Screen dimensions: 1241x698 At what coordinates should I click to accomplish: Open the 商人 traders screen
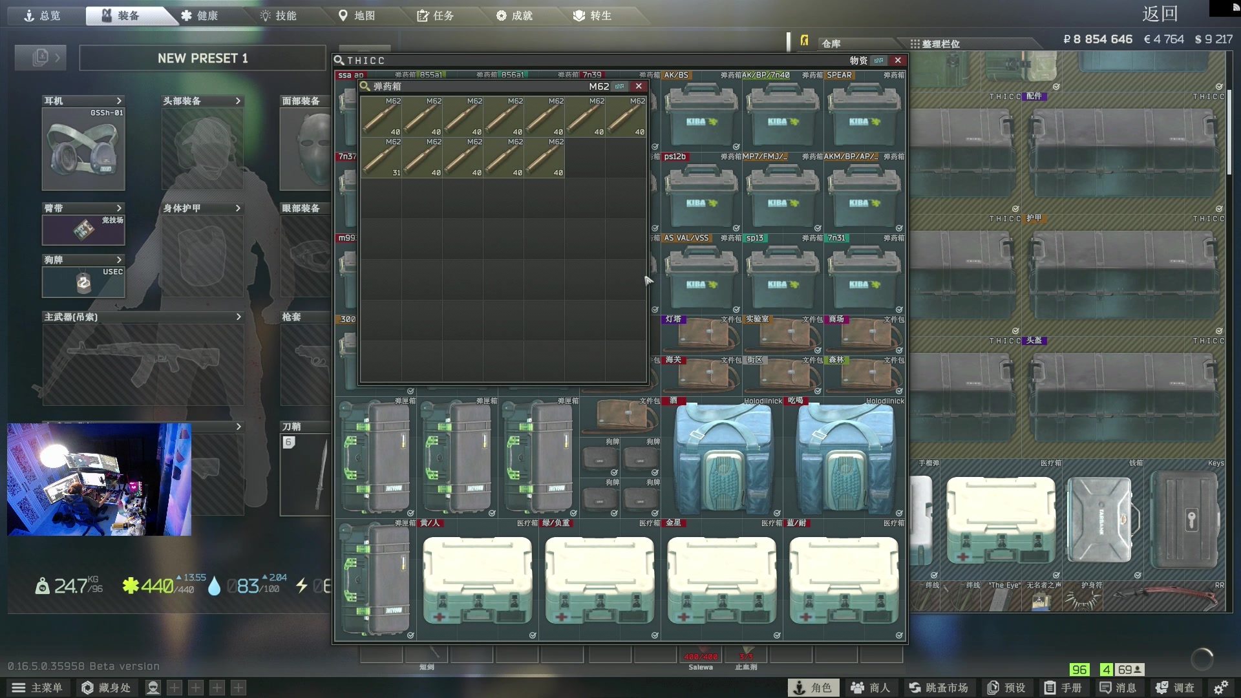pyautogui.click(x=871, y=688)
